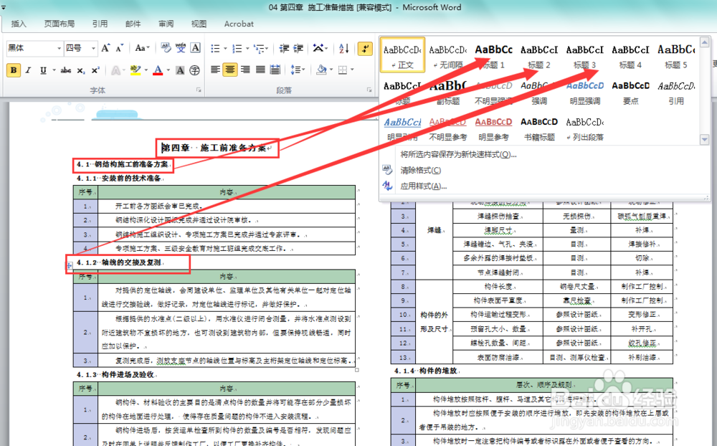Open the font color dropdown arrow
This screenshot has width=717, height=446.
click(x=166, y=70)
